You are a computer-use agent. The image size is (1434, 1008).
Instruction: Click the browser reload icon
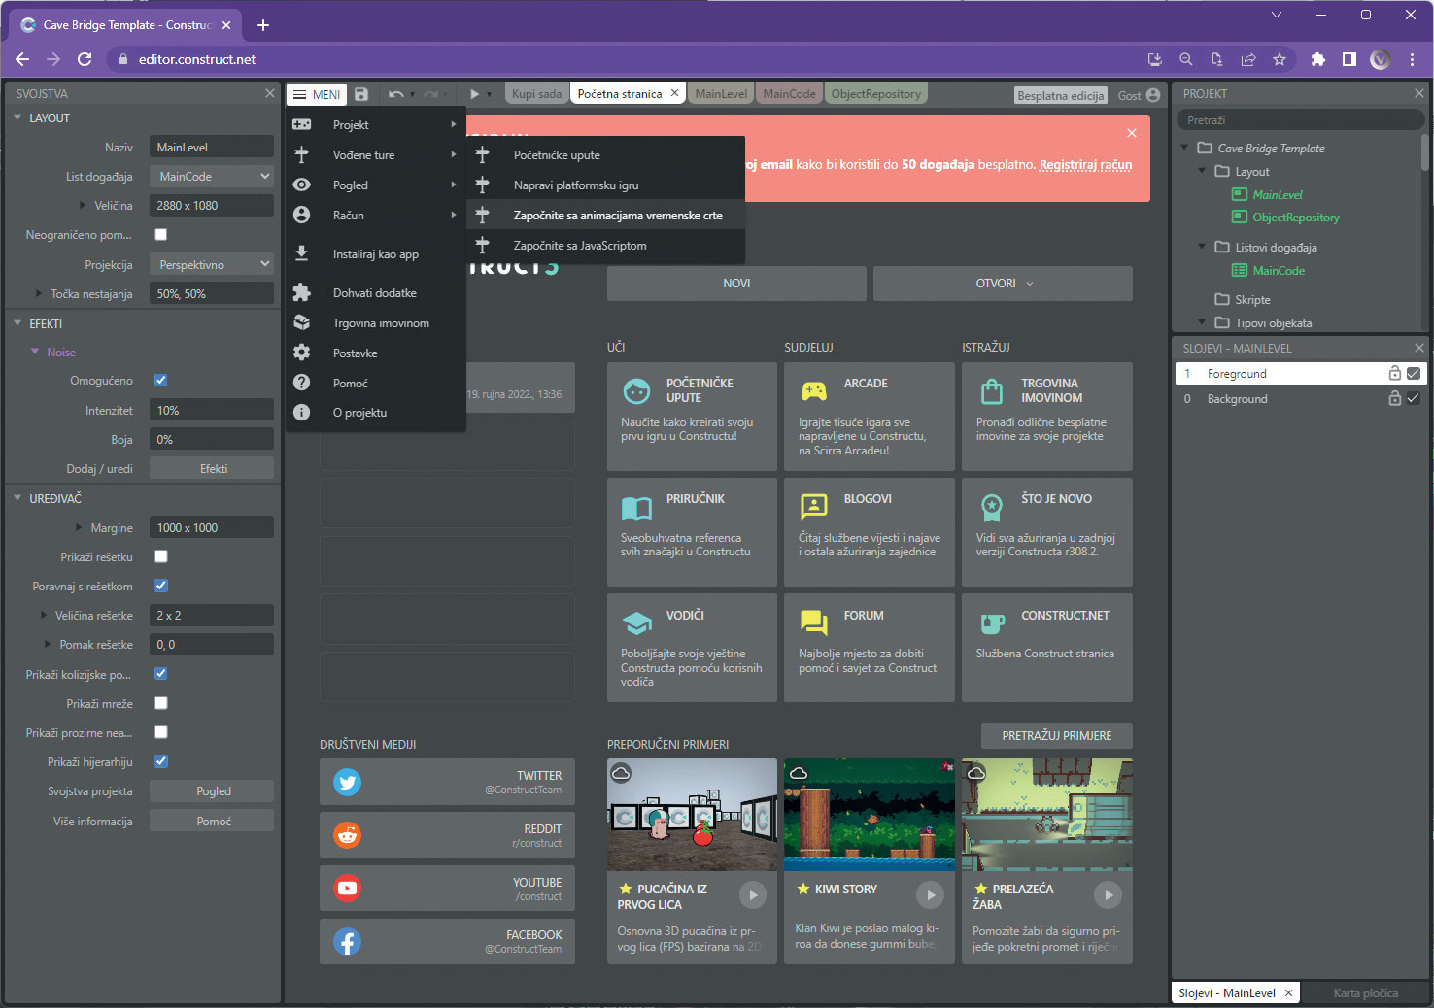point(85,59)
